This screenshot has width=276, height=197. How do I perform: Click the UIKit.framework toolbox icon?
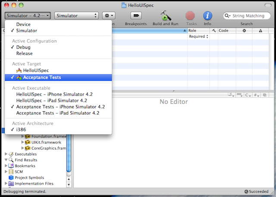(x=28, y=142)
